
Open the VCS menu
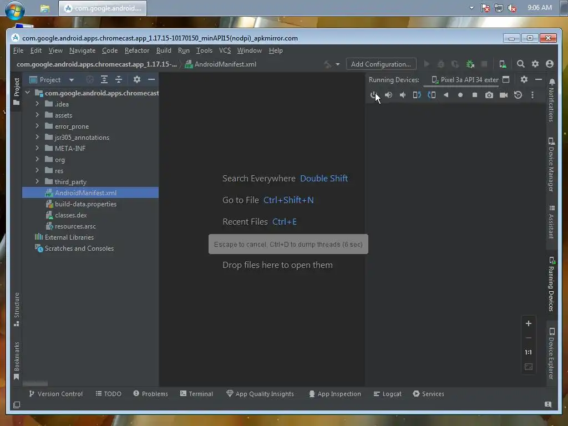point(225,50)
